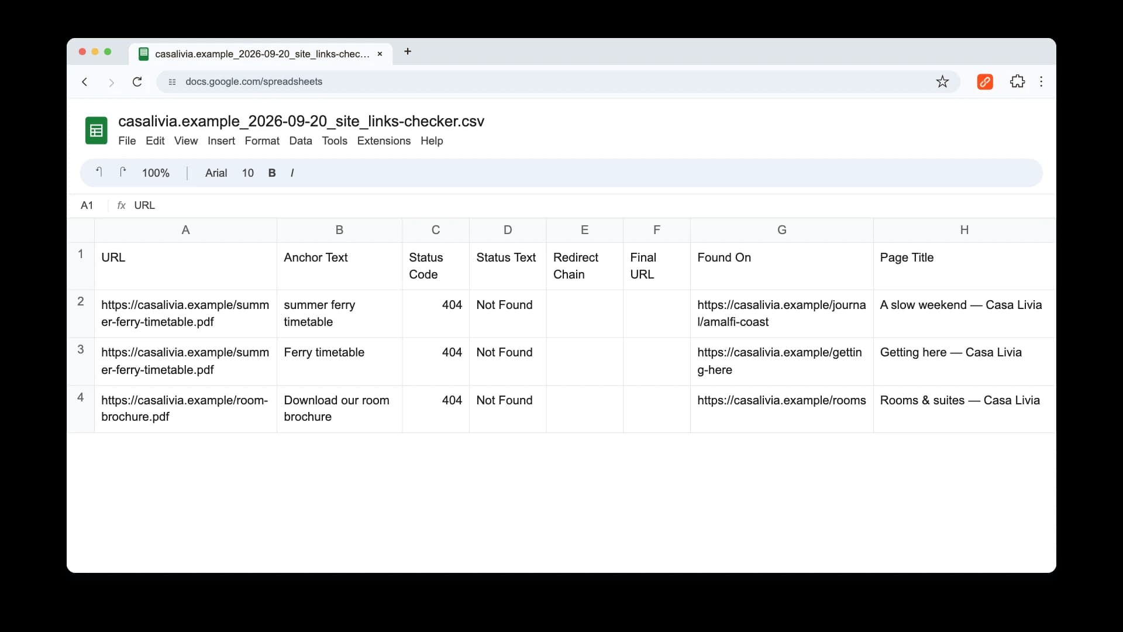Click the redo arrow in the toolbar
The width and height of the screenshot is (1123, 632).
122,172
